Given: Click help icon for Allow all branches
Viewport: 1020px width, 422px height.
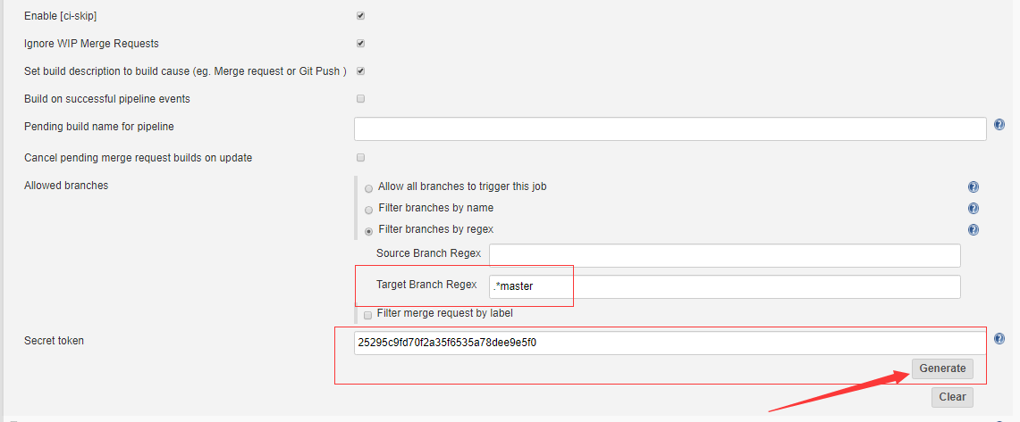Looking at the screenshot, I should coord(973,187).
